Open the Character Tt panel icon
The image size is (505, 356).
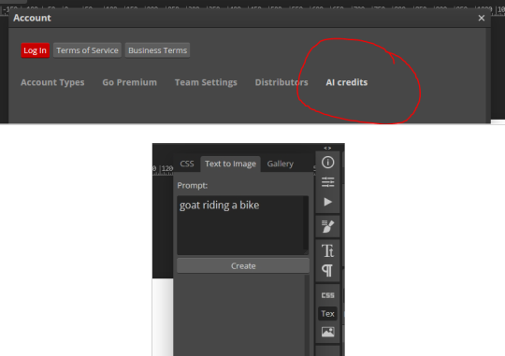[x=328, y=250]
